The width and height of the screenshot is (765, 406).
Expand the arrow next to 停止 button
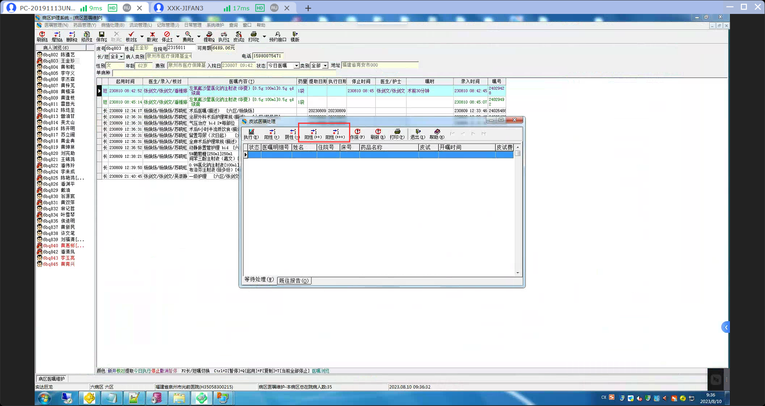point(178,37)
